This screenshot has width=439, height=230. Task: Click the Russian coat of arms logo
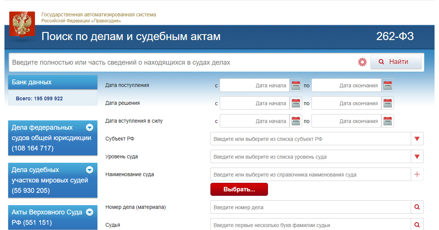coord(22,24)
